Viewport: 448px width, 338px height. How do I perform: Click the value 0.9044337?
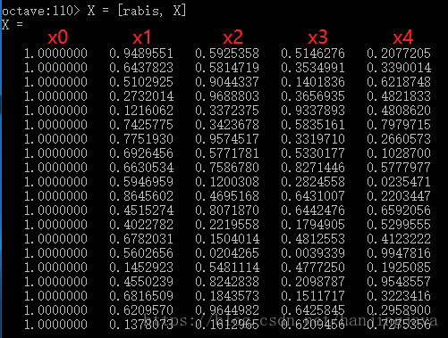227,82
